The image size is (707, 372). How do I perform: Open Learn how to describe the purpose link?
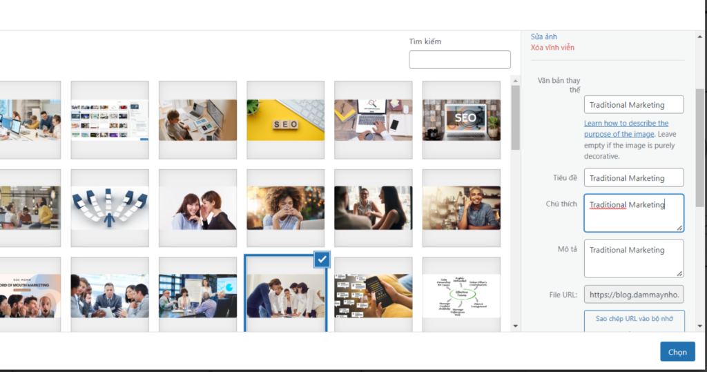coord(626,128)
